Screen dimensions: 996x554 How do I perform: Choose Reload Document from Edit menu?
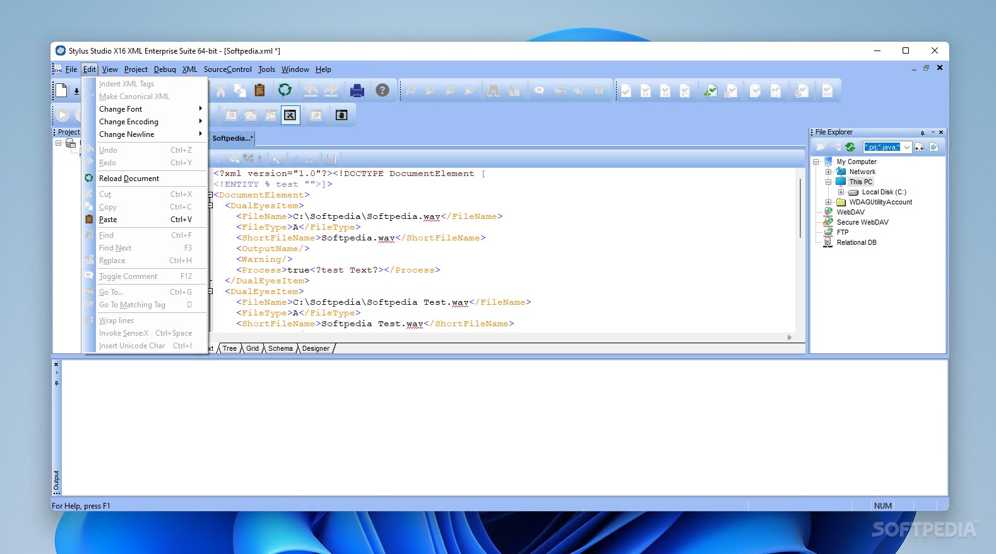click(x=145, y=179)
